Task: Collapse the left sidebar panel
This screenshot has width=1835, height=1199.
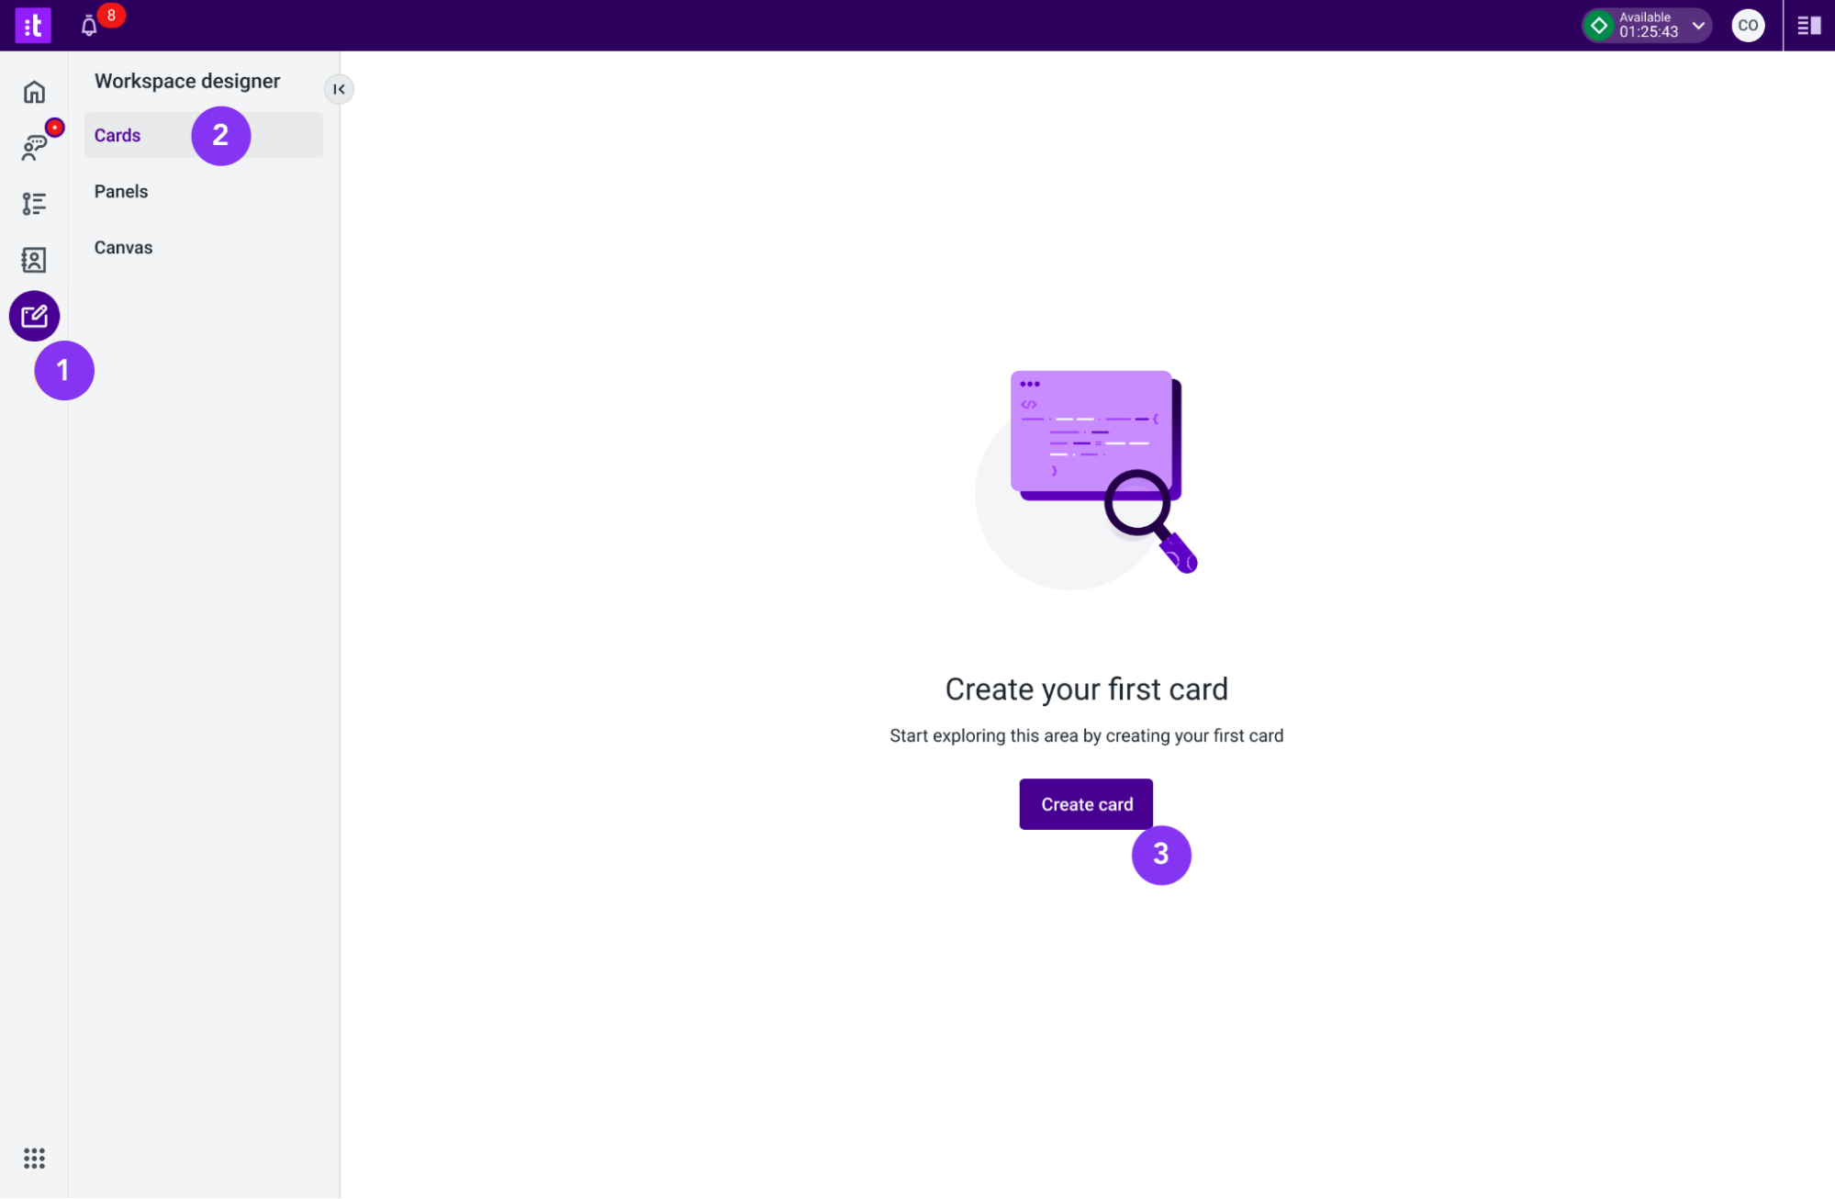Action: [340, 88]
